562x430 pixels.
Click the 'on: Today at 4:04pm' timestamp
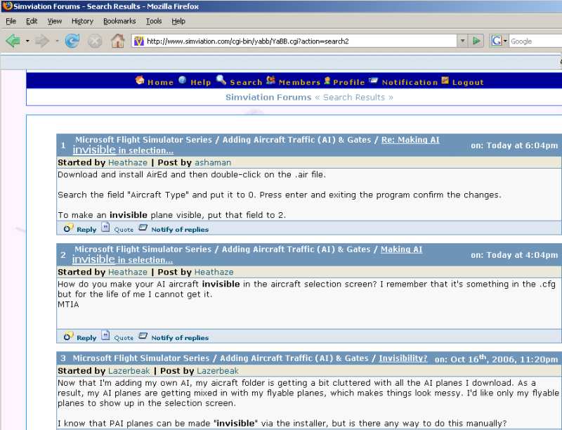514,255
